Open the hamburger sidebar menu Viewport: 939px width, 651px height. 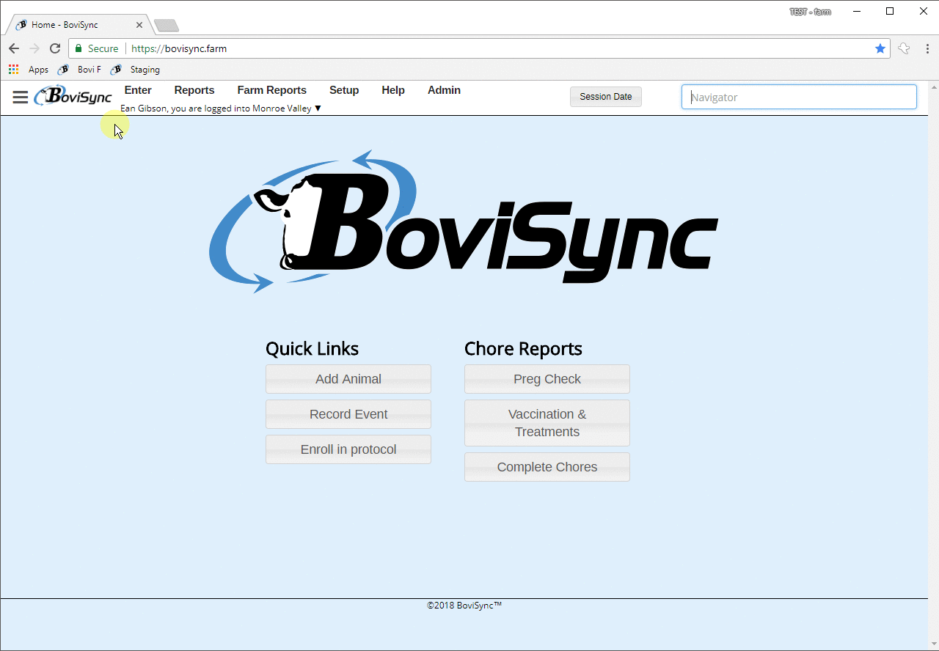[x=21, y=97]
